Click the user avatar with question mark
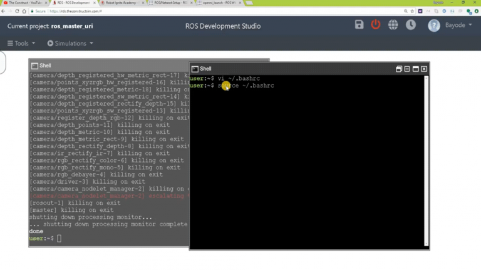This screenshot has height=270, width=481. click(x=434, y=26)
